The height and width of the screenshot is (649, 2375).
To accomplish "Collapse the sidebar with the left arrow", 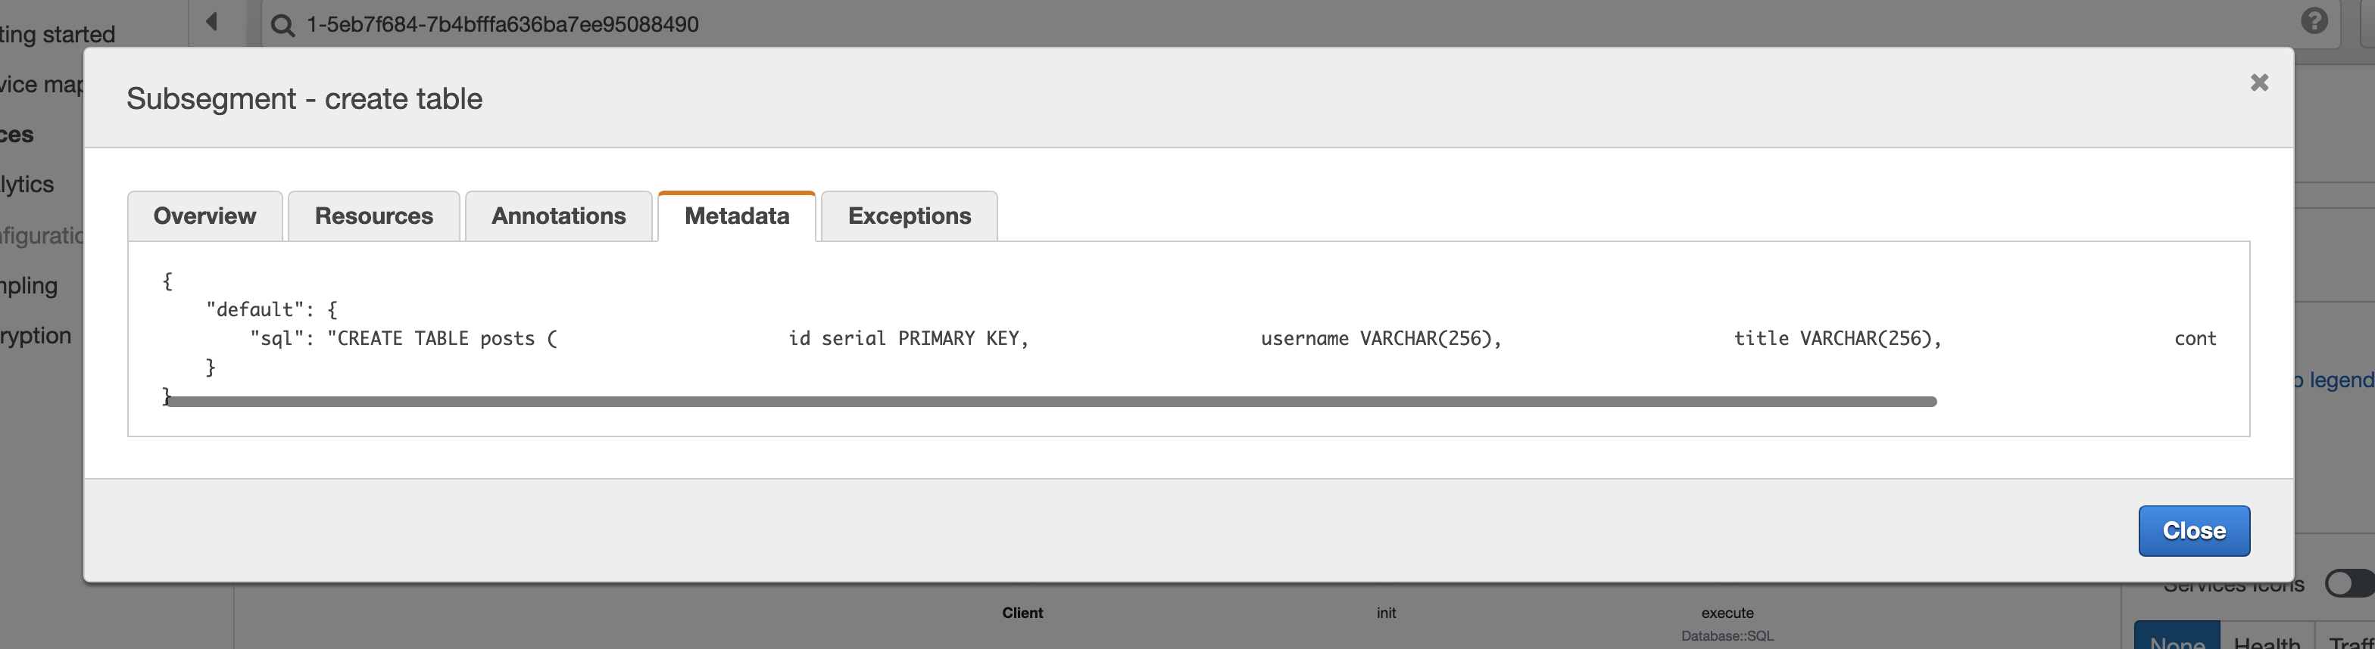I will point(212,21).
